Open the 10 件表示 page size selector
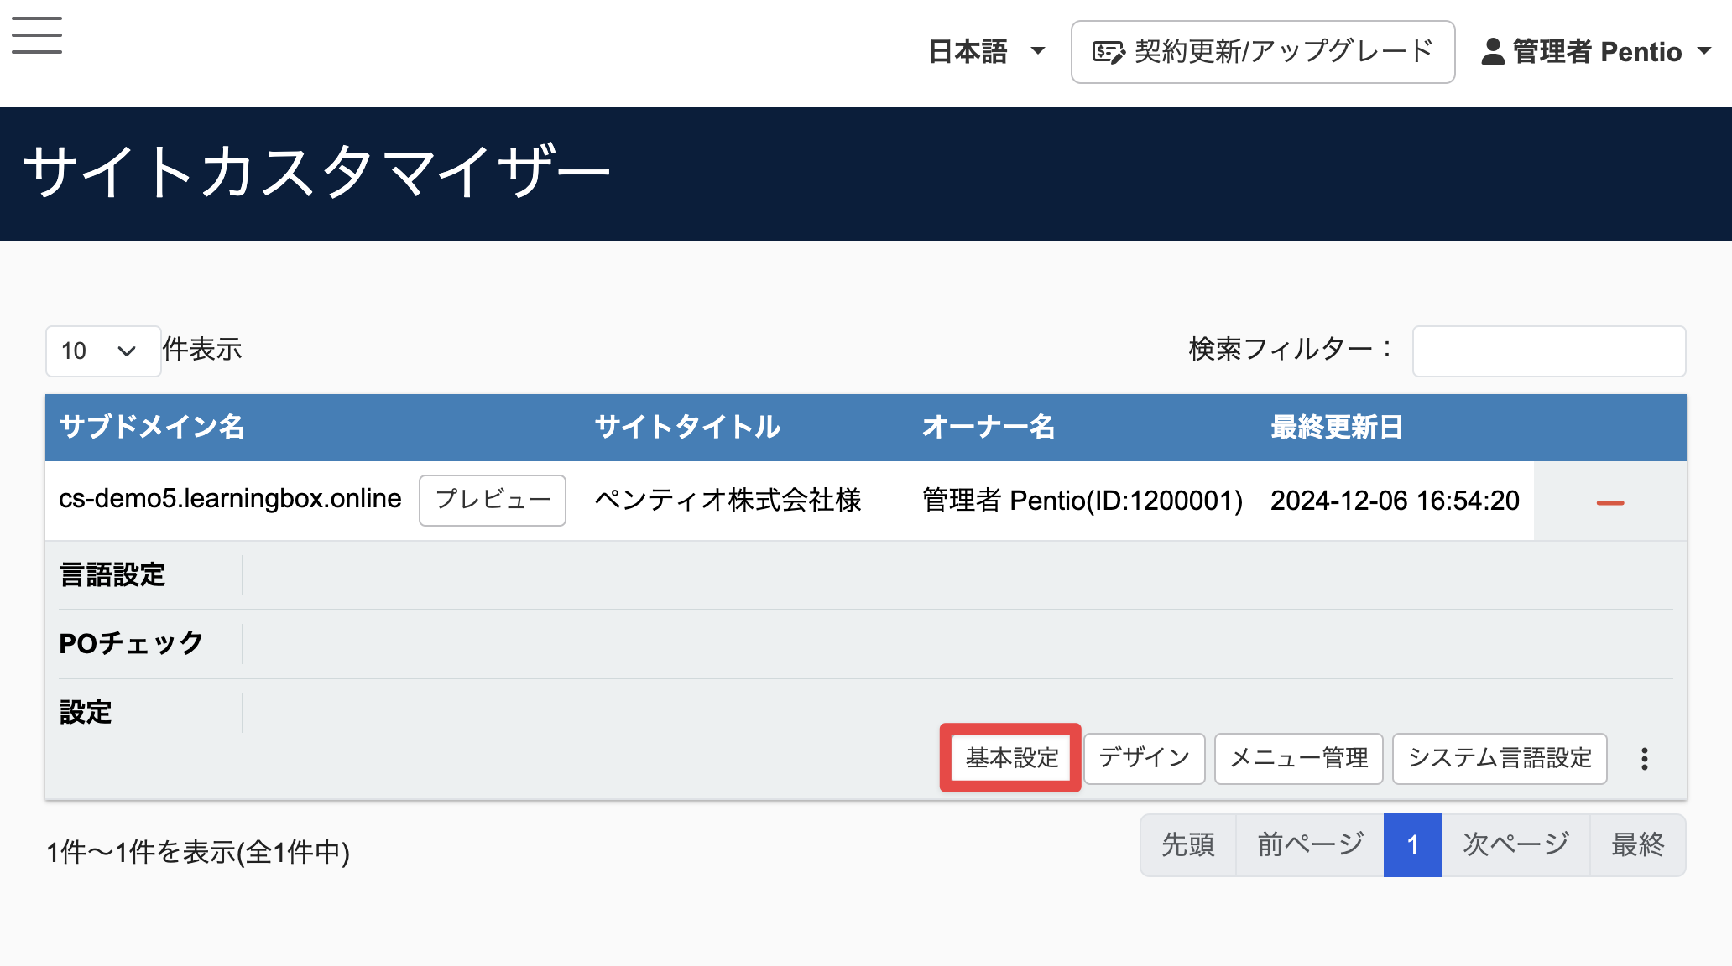Screen dimensions: 1732x966 pos(102,351)
